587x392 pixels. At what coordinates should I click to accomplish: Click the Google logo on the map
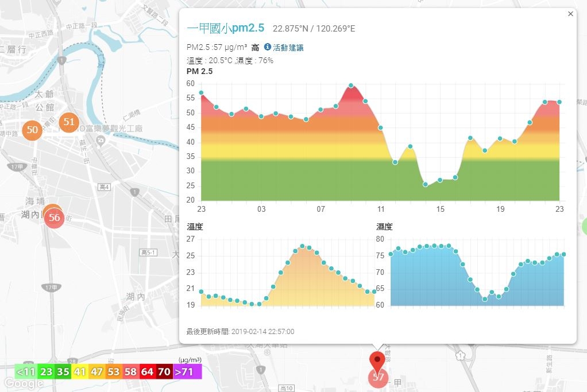(x=24, y=383)
